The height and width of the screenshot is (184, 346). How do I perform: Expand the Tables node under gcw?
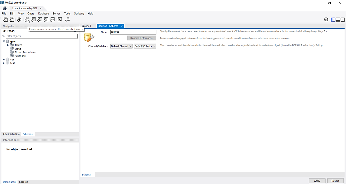click(x=8, y=45)
